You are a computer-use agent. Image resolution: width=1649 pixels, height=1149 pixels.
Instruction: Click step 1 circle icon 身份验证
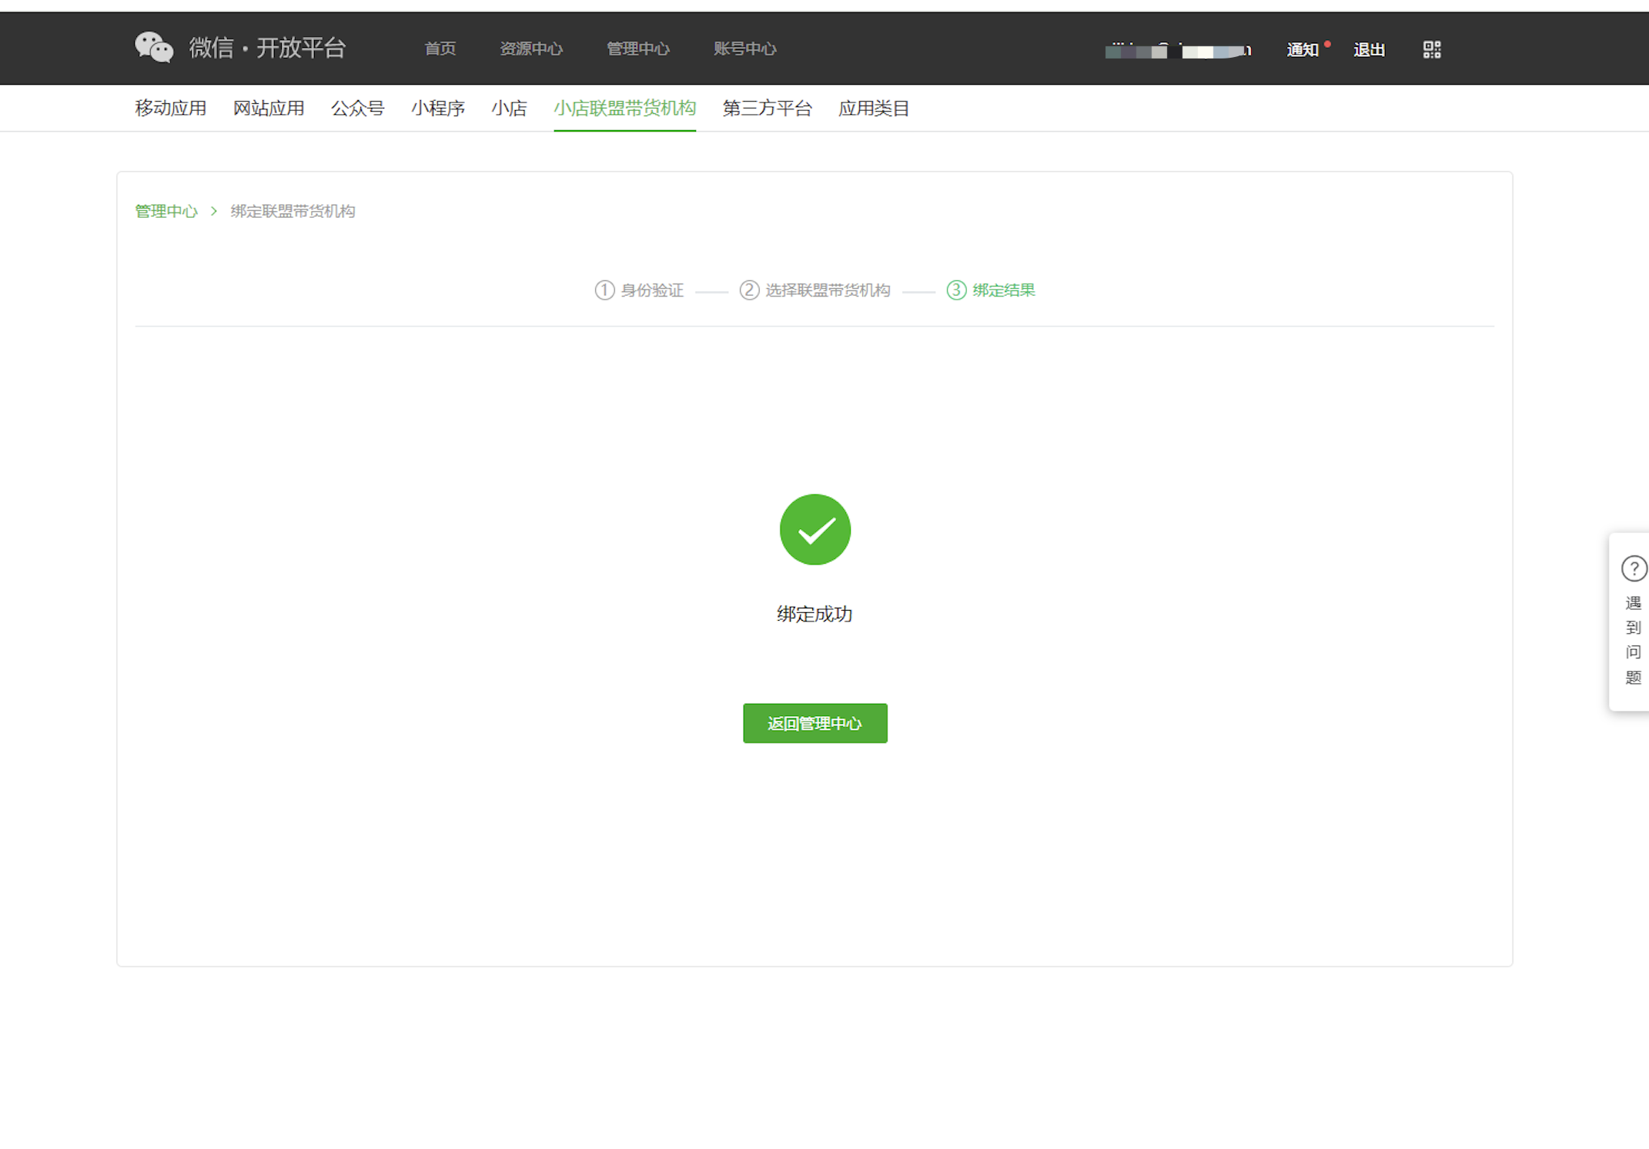(604, 290)
